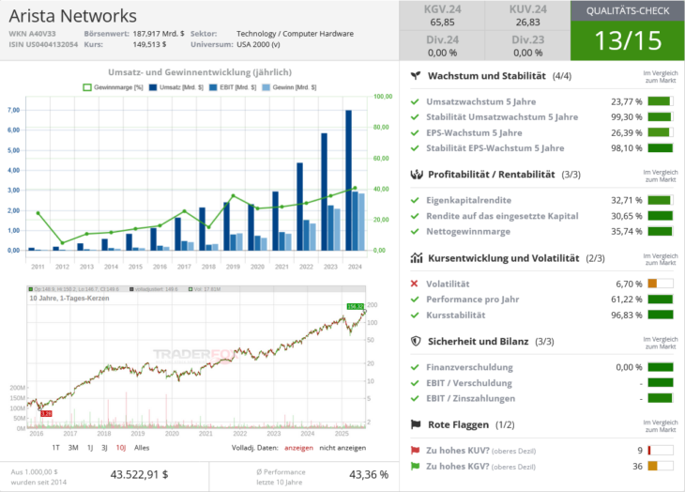This screenshot has width=685, height=492.
Task: Toggle the Gewinn [Mrd. $] legend entry
Action: click(x=289, y=87)
